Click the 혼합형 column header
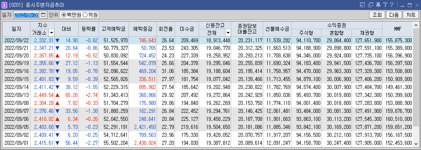The image size is (421, 150). (x=336, y=33)
